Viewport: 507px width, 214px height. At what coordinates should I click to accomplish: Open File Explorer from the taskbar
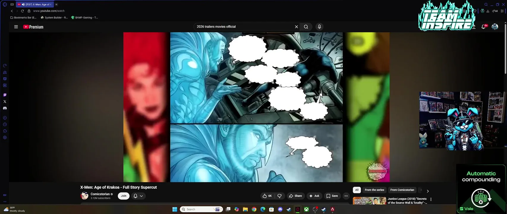[x=245, y=209]
